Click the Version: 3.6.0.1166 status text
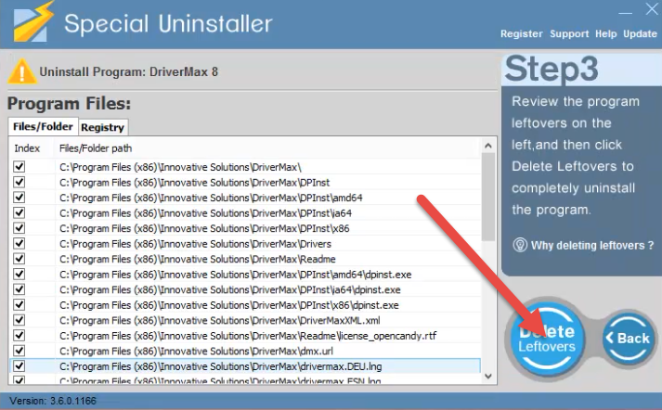Image resolution: width=662 pixels, height=410 pixels. pyautogui.click(x=53, y=401)
